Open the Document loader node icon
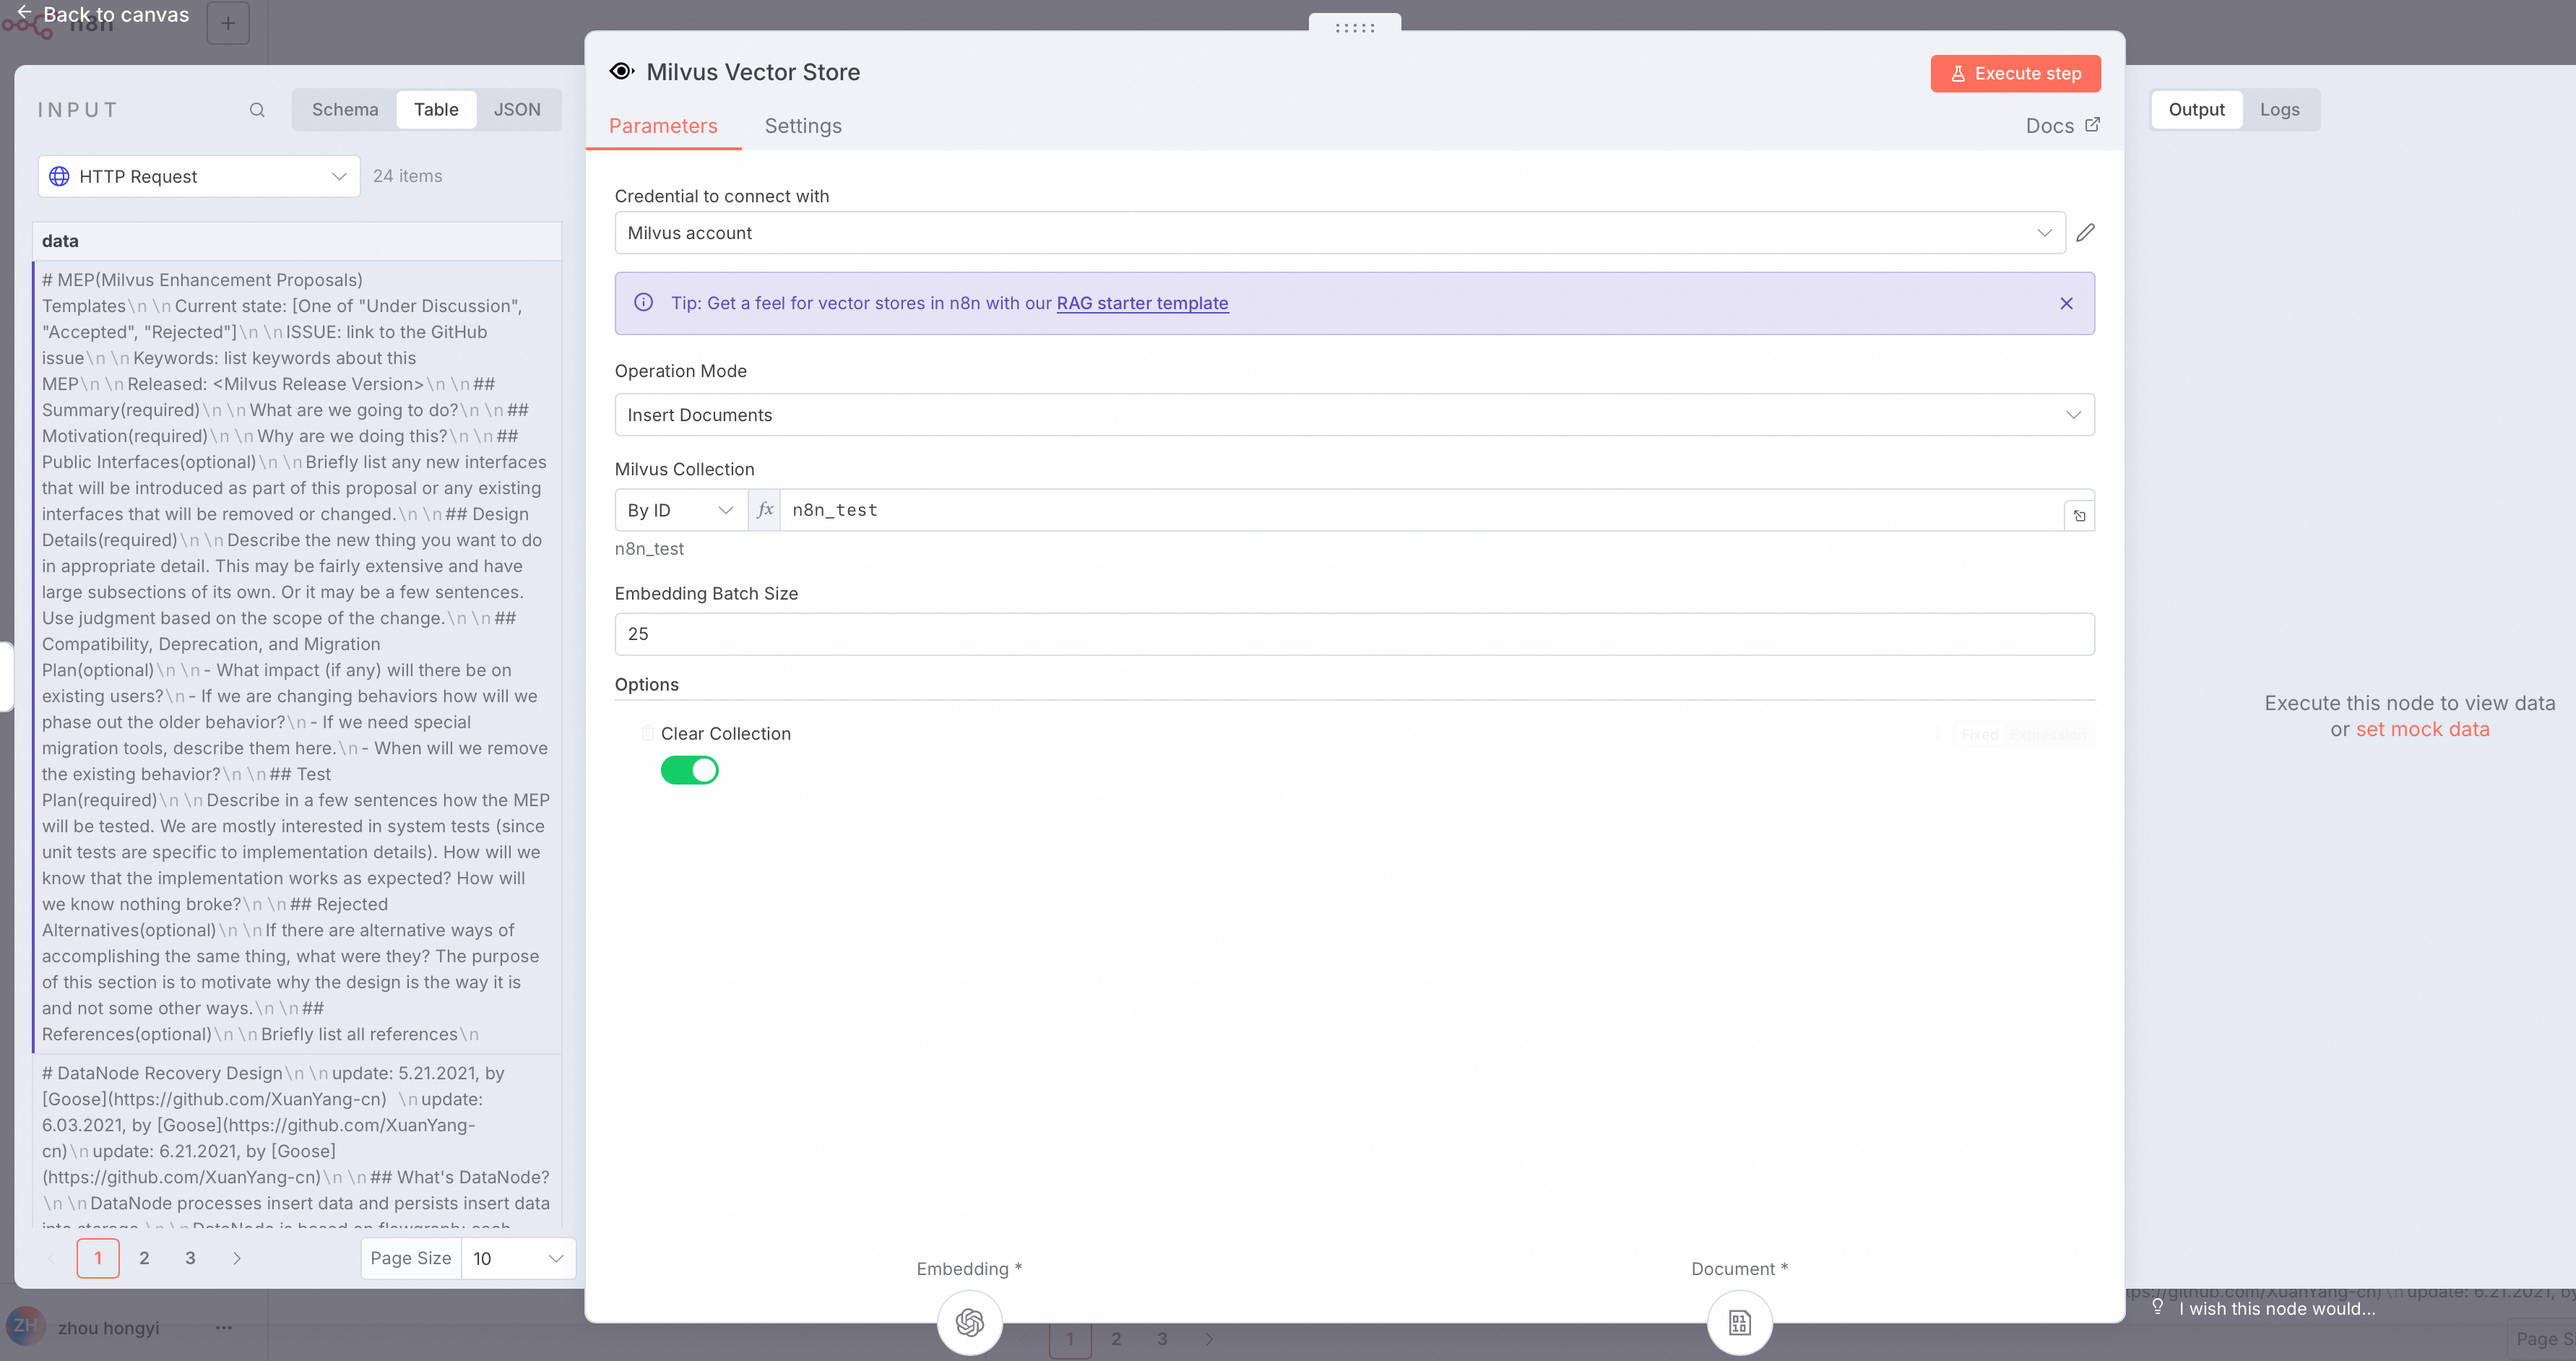Screen dimensions: 2576x1361 (1739, 1322)
